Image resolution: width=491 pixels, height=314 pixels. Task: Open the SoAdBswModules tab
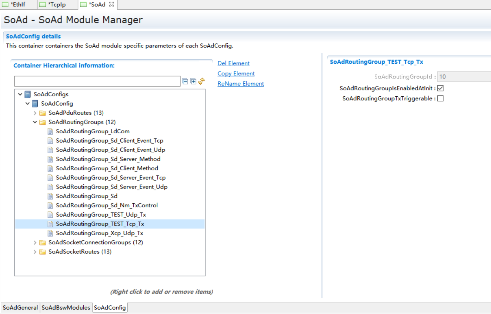66,308
